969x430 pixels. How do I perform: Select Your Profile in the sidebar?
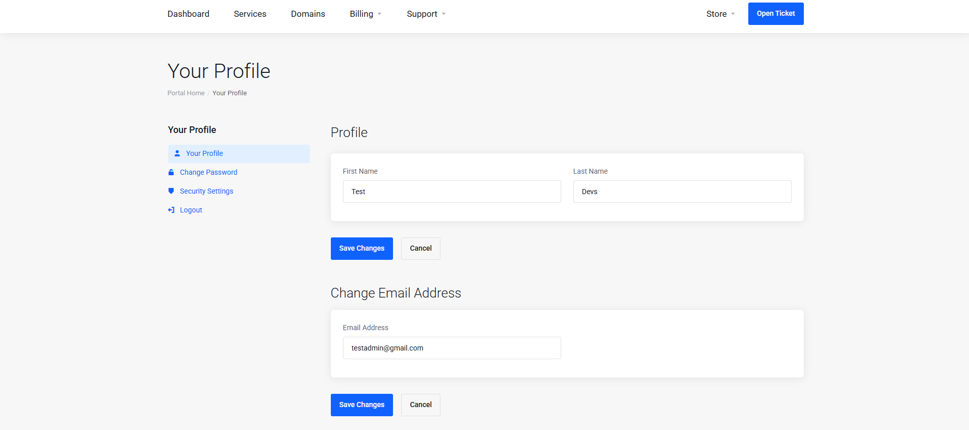pos(239,154)
